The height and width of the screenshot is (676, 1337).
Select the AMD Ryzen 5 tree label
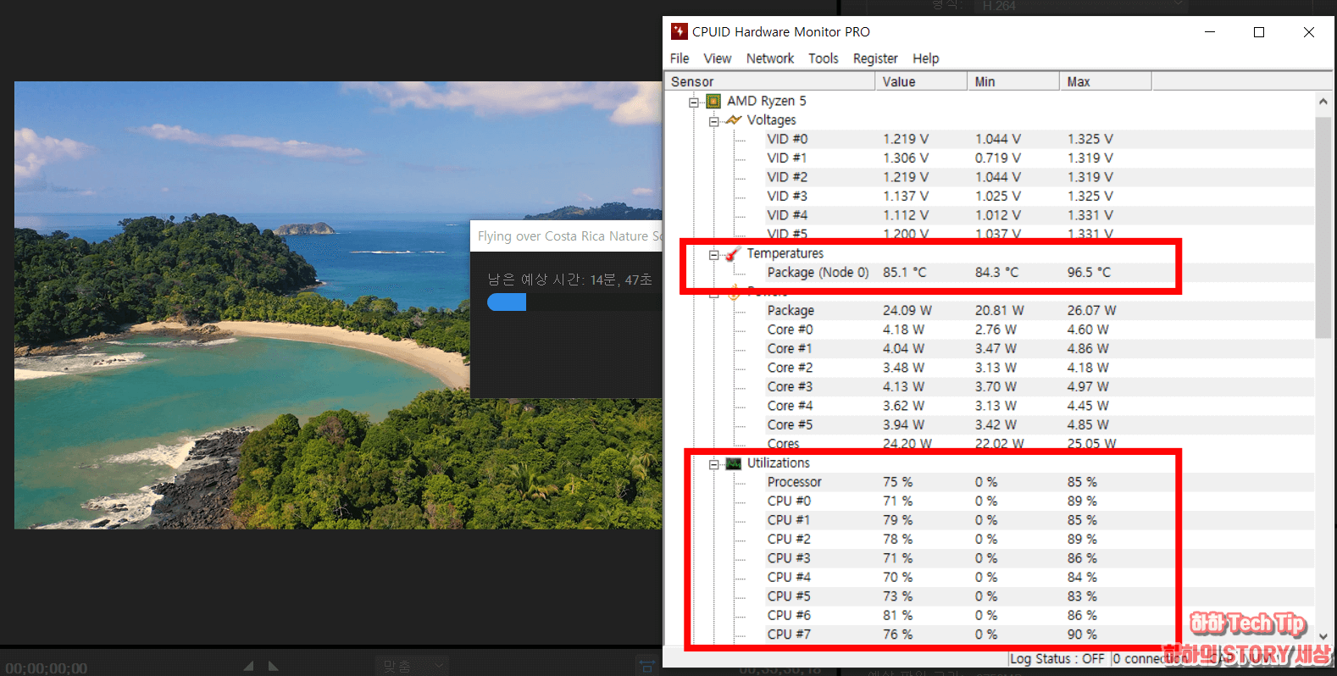[766, 101]
